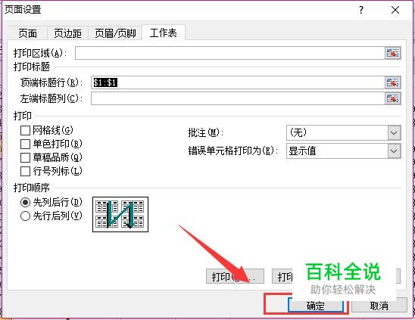This screenshot has width=415, height=320.
Task: Check the 草稿品质 option
Action: (x=25, y=158)
